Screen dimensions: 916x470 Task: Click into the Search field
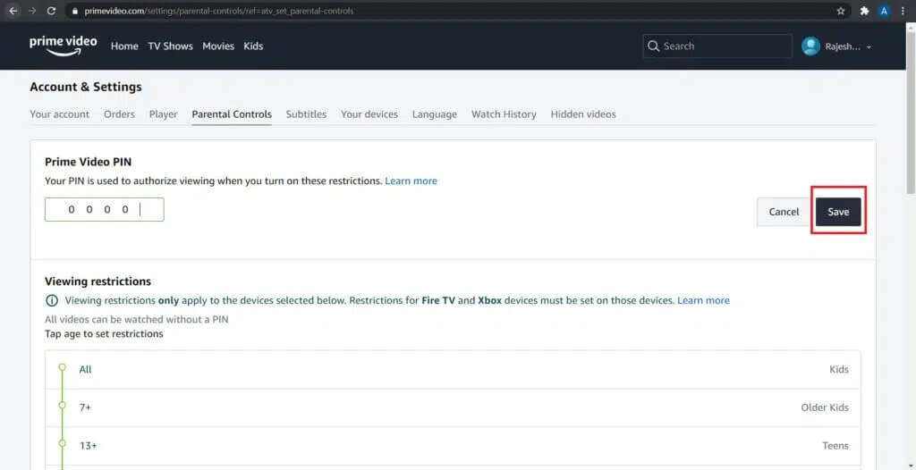coord(717,46)
